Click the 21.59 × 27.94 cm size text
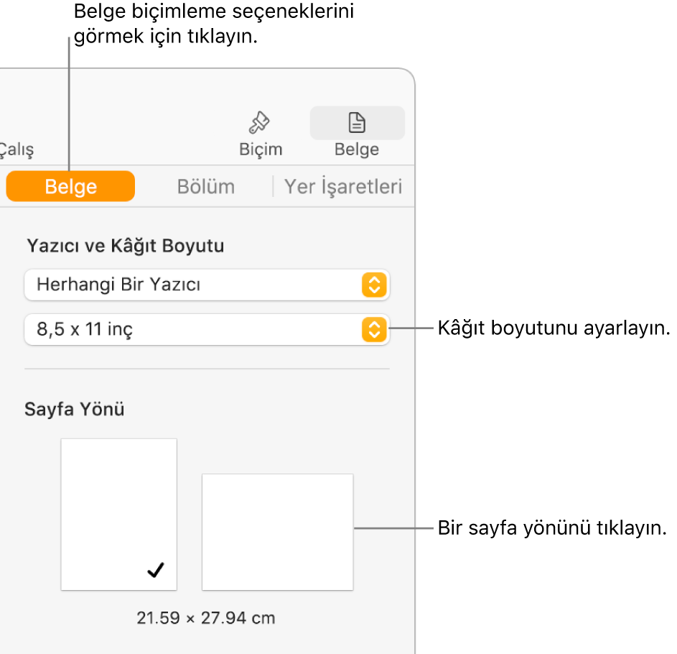This screenshot has width=677, height=654. click(x=206, y=617)
